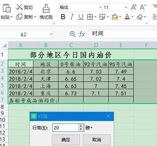
Task: Click the Copy icon
Action: pyautogui.click(x=19, y=17)
